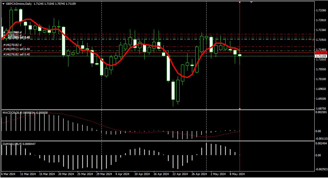Click the 4 Apr 2024 date label
Screen dimensions: 328x178
122,174
